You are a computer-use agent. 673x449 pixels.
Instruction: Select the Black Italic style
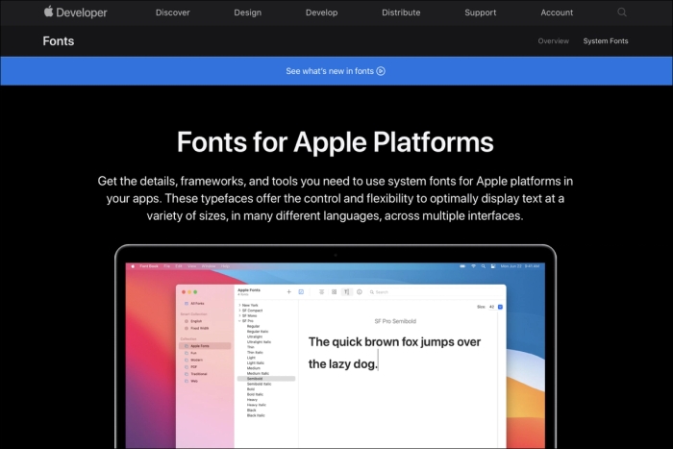click(256, 415)
